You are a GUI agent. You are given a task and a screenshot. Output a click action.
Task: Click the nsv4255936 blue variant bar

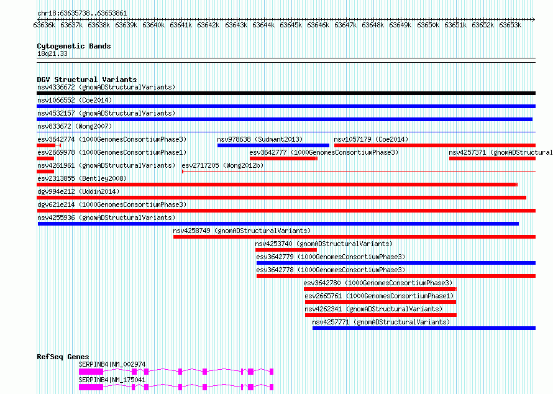coord(278,224)
